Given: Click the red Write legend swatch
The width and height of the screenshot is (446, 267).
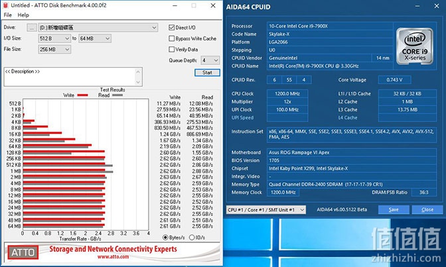Looking at the screenshot, I should coord(82,95).
